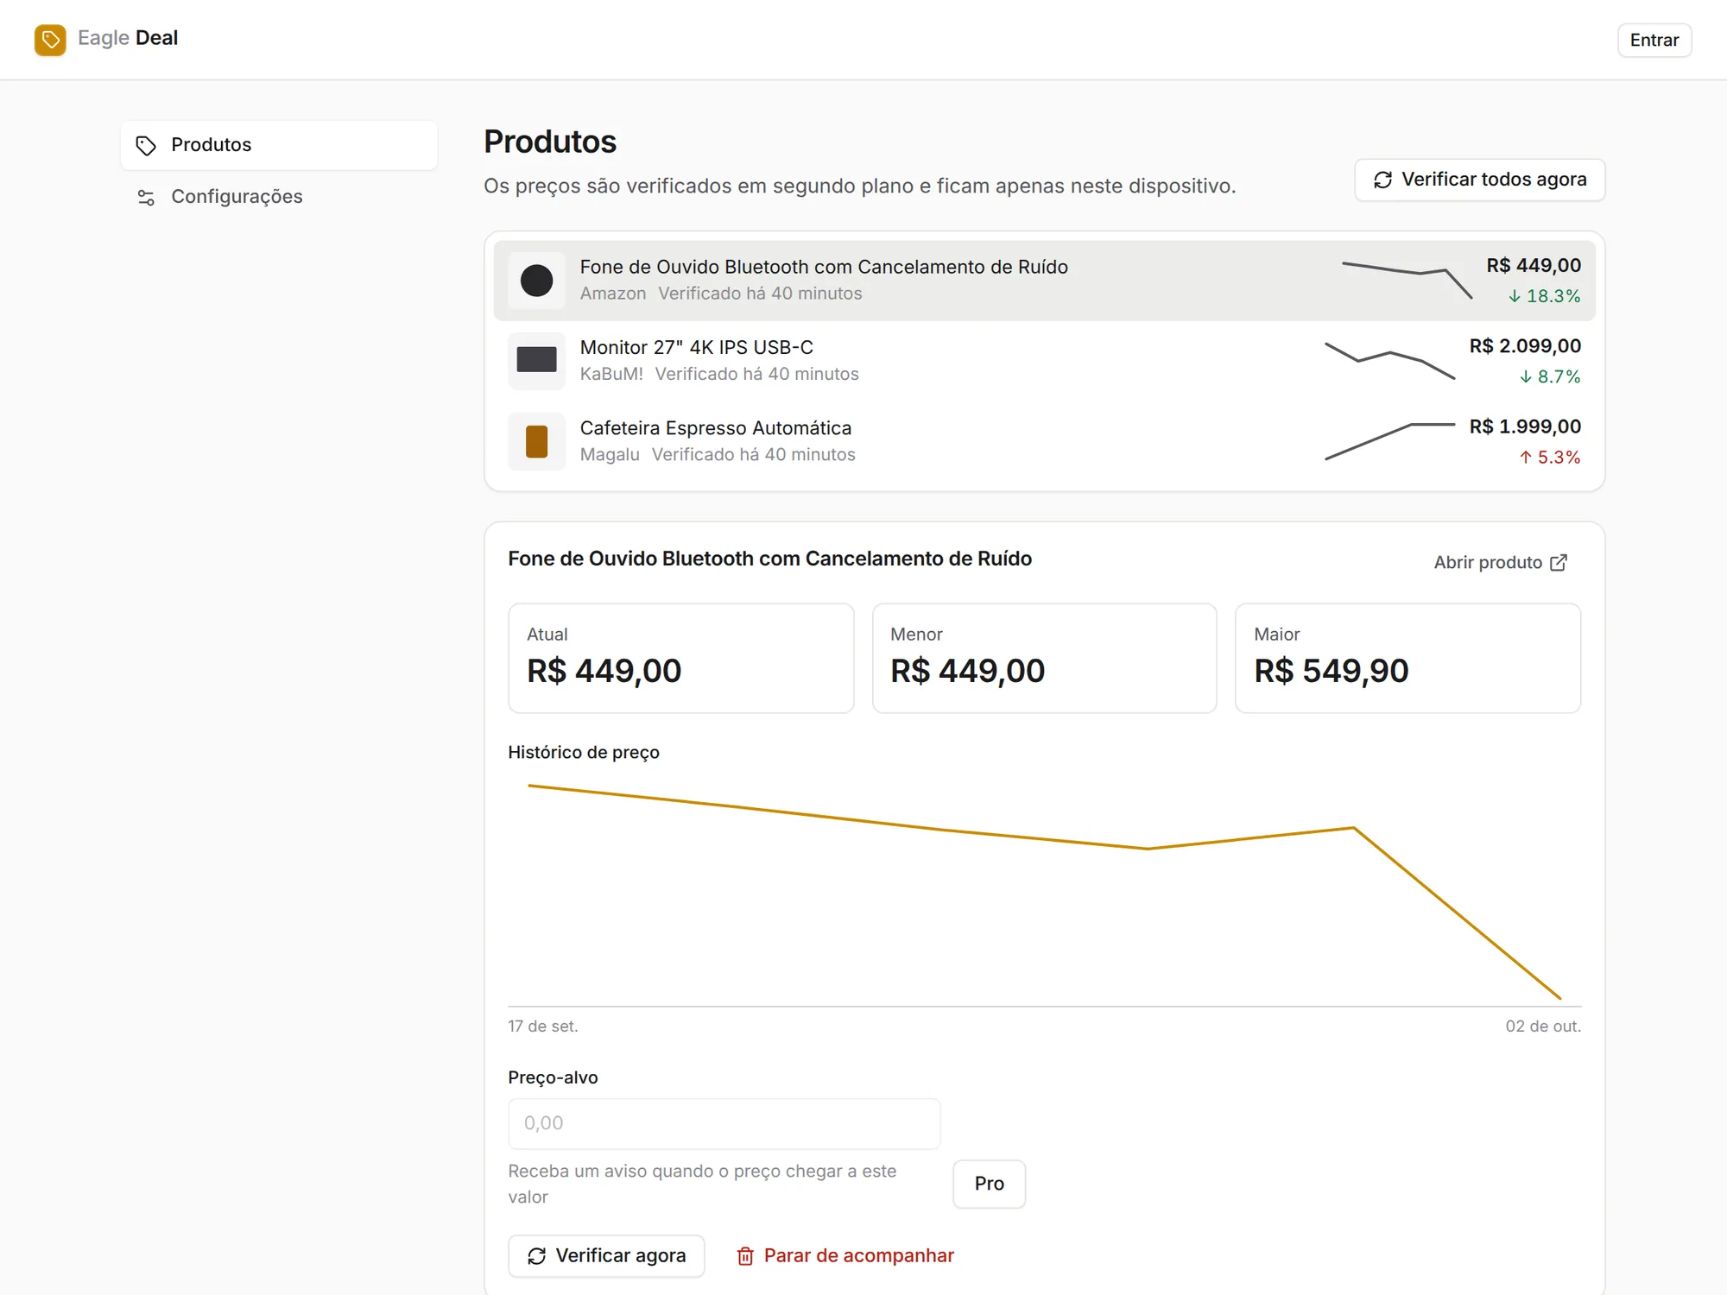This screenshot has width=1727, height=1295.
Task: Click the coffee machine product thumbnail
Action: click(x=536, y=441)
